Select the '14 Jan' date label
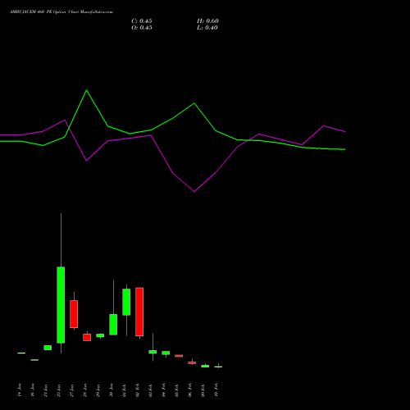 (20, 389)
